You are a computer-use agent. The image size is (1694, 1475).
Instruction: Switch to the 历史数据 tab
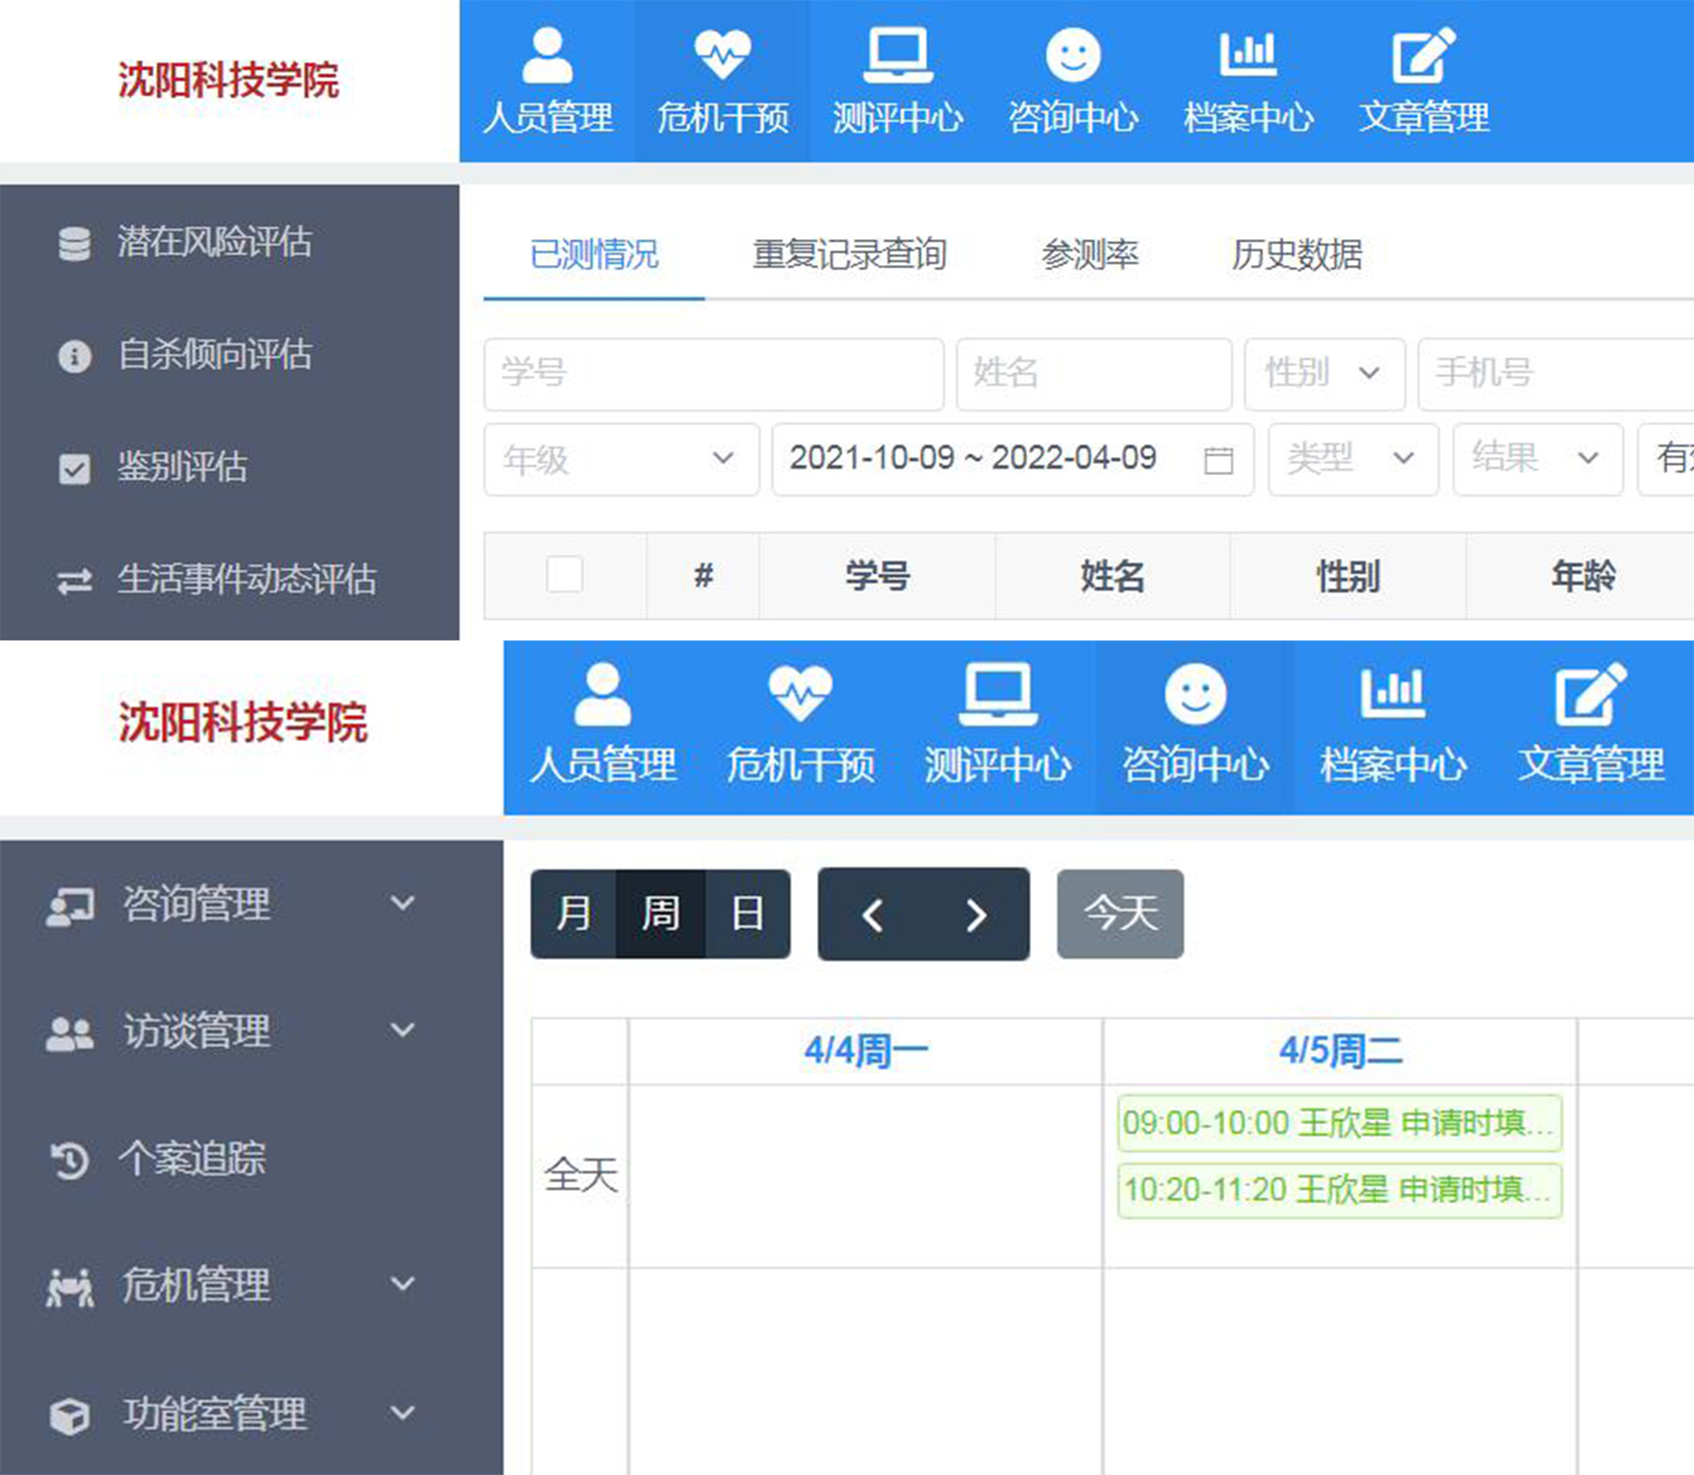(x=1296, y=255)
